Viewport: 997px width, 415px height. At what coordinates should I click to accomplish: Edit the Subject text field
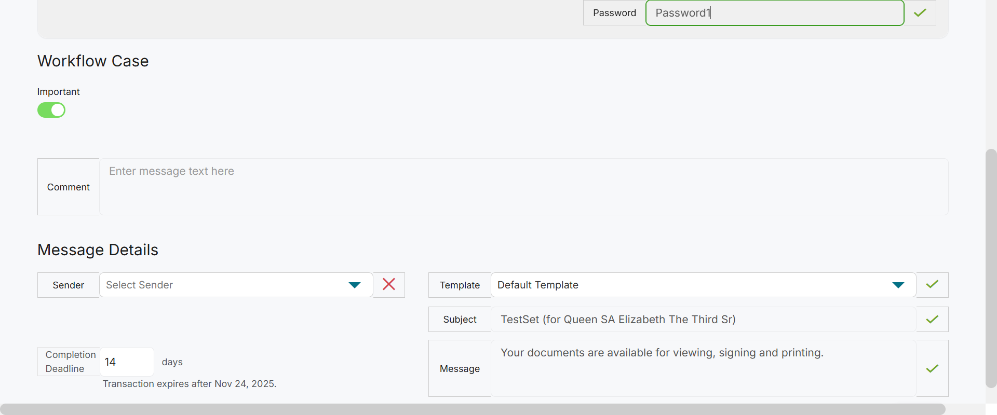(x=703, y=319)
